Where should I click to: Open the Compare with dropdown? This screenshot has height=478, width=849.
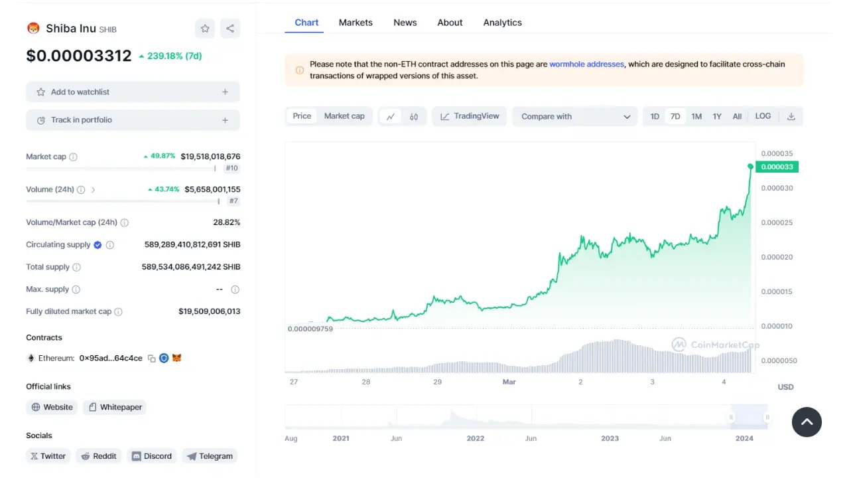point(574,116)
